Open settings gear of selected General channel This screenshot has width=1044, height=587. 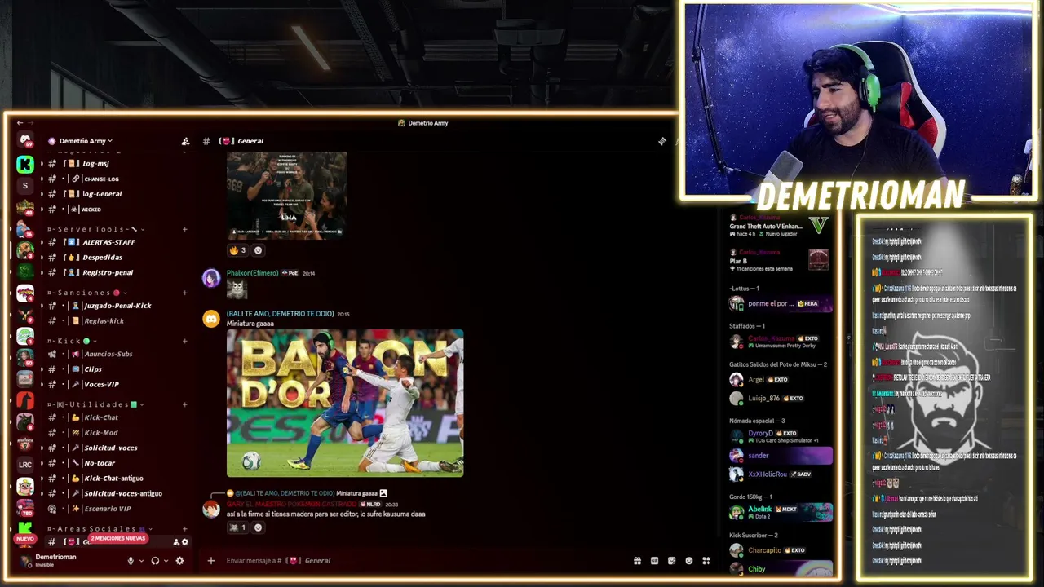(x=185, y=542)
